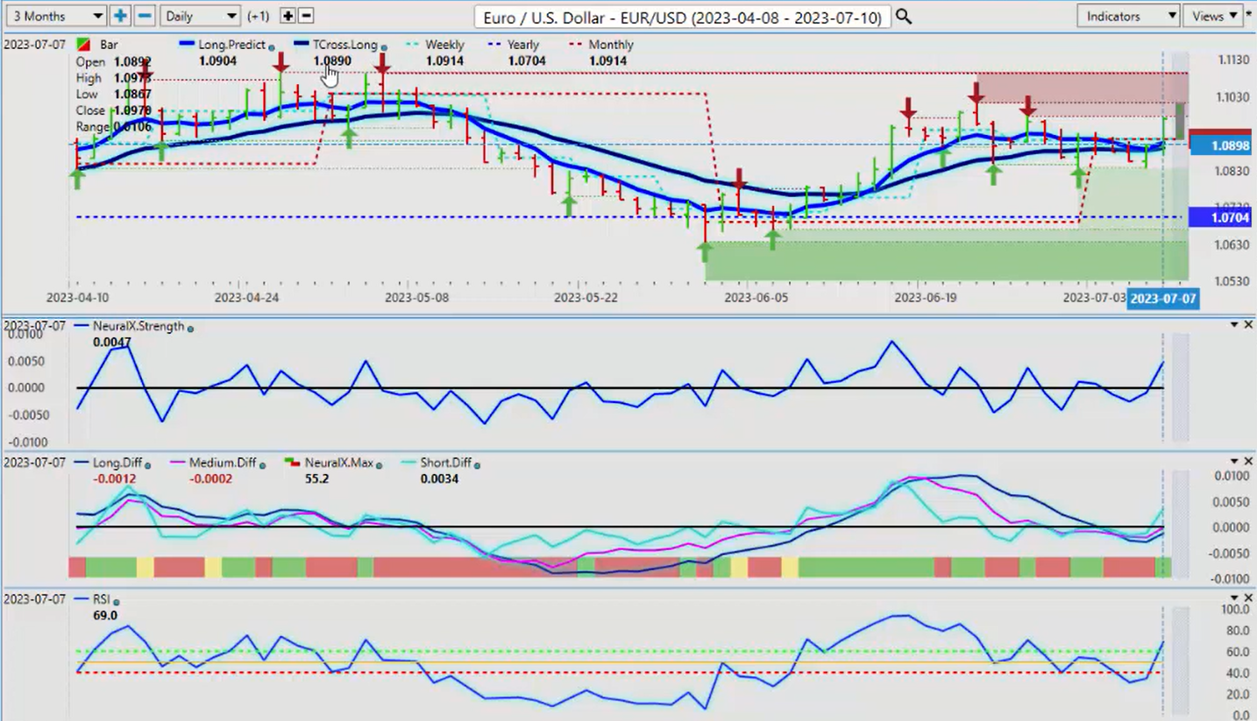Click the Short.Diff legend label
Viewport: 1257px width, 721px height.
[x=446, y=463]
